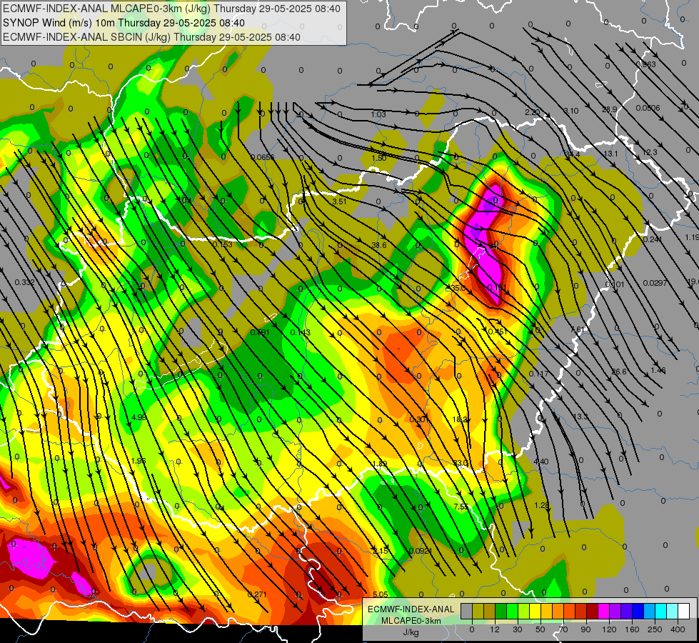
Task: Click the legend scale label 250
Action: click(655, 629)
